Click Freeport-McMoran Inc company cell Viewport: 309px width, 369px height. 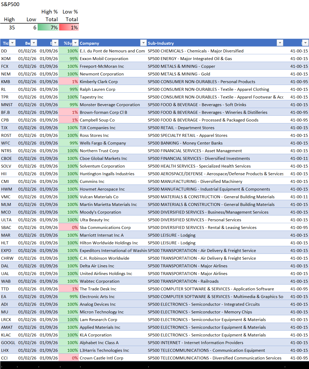113,66
